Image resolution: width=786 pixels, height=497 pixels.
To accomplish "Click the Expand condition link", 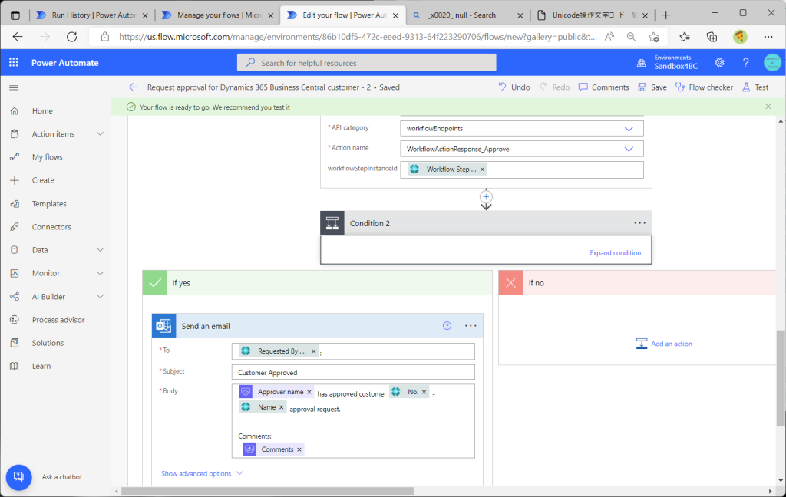I will [x=615, y=252].
